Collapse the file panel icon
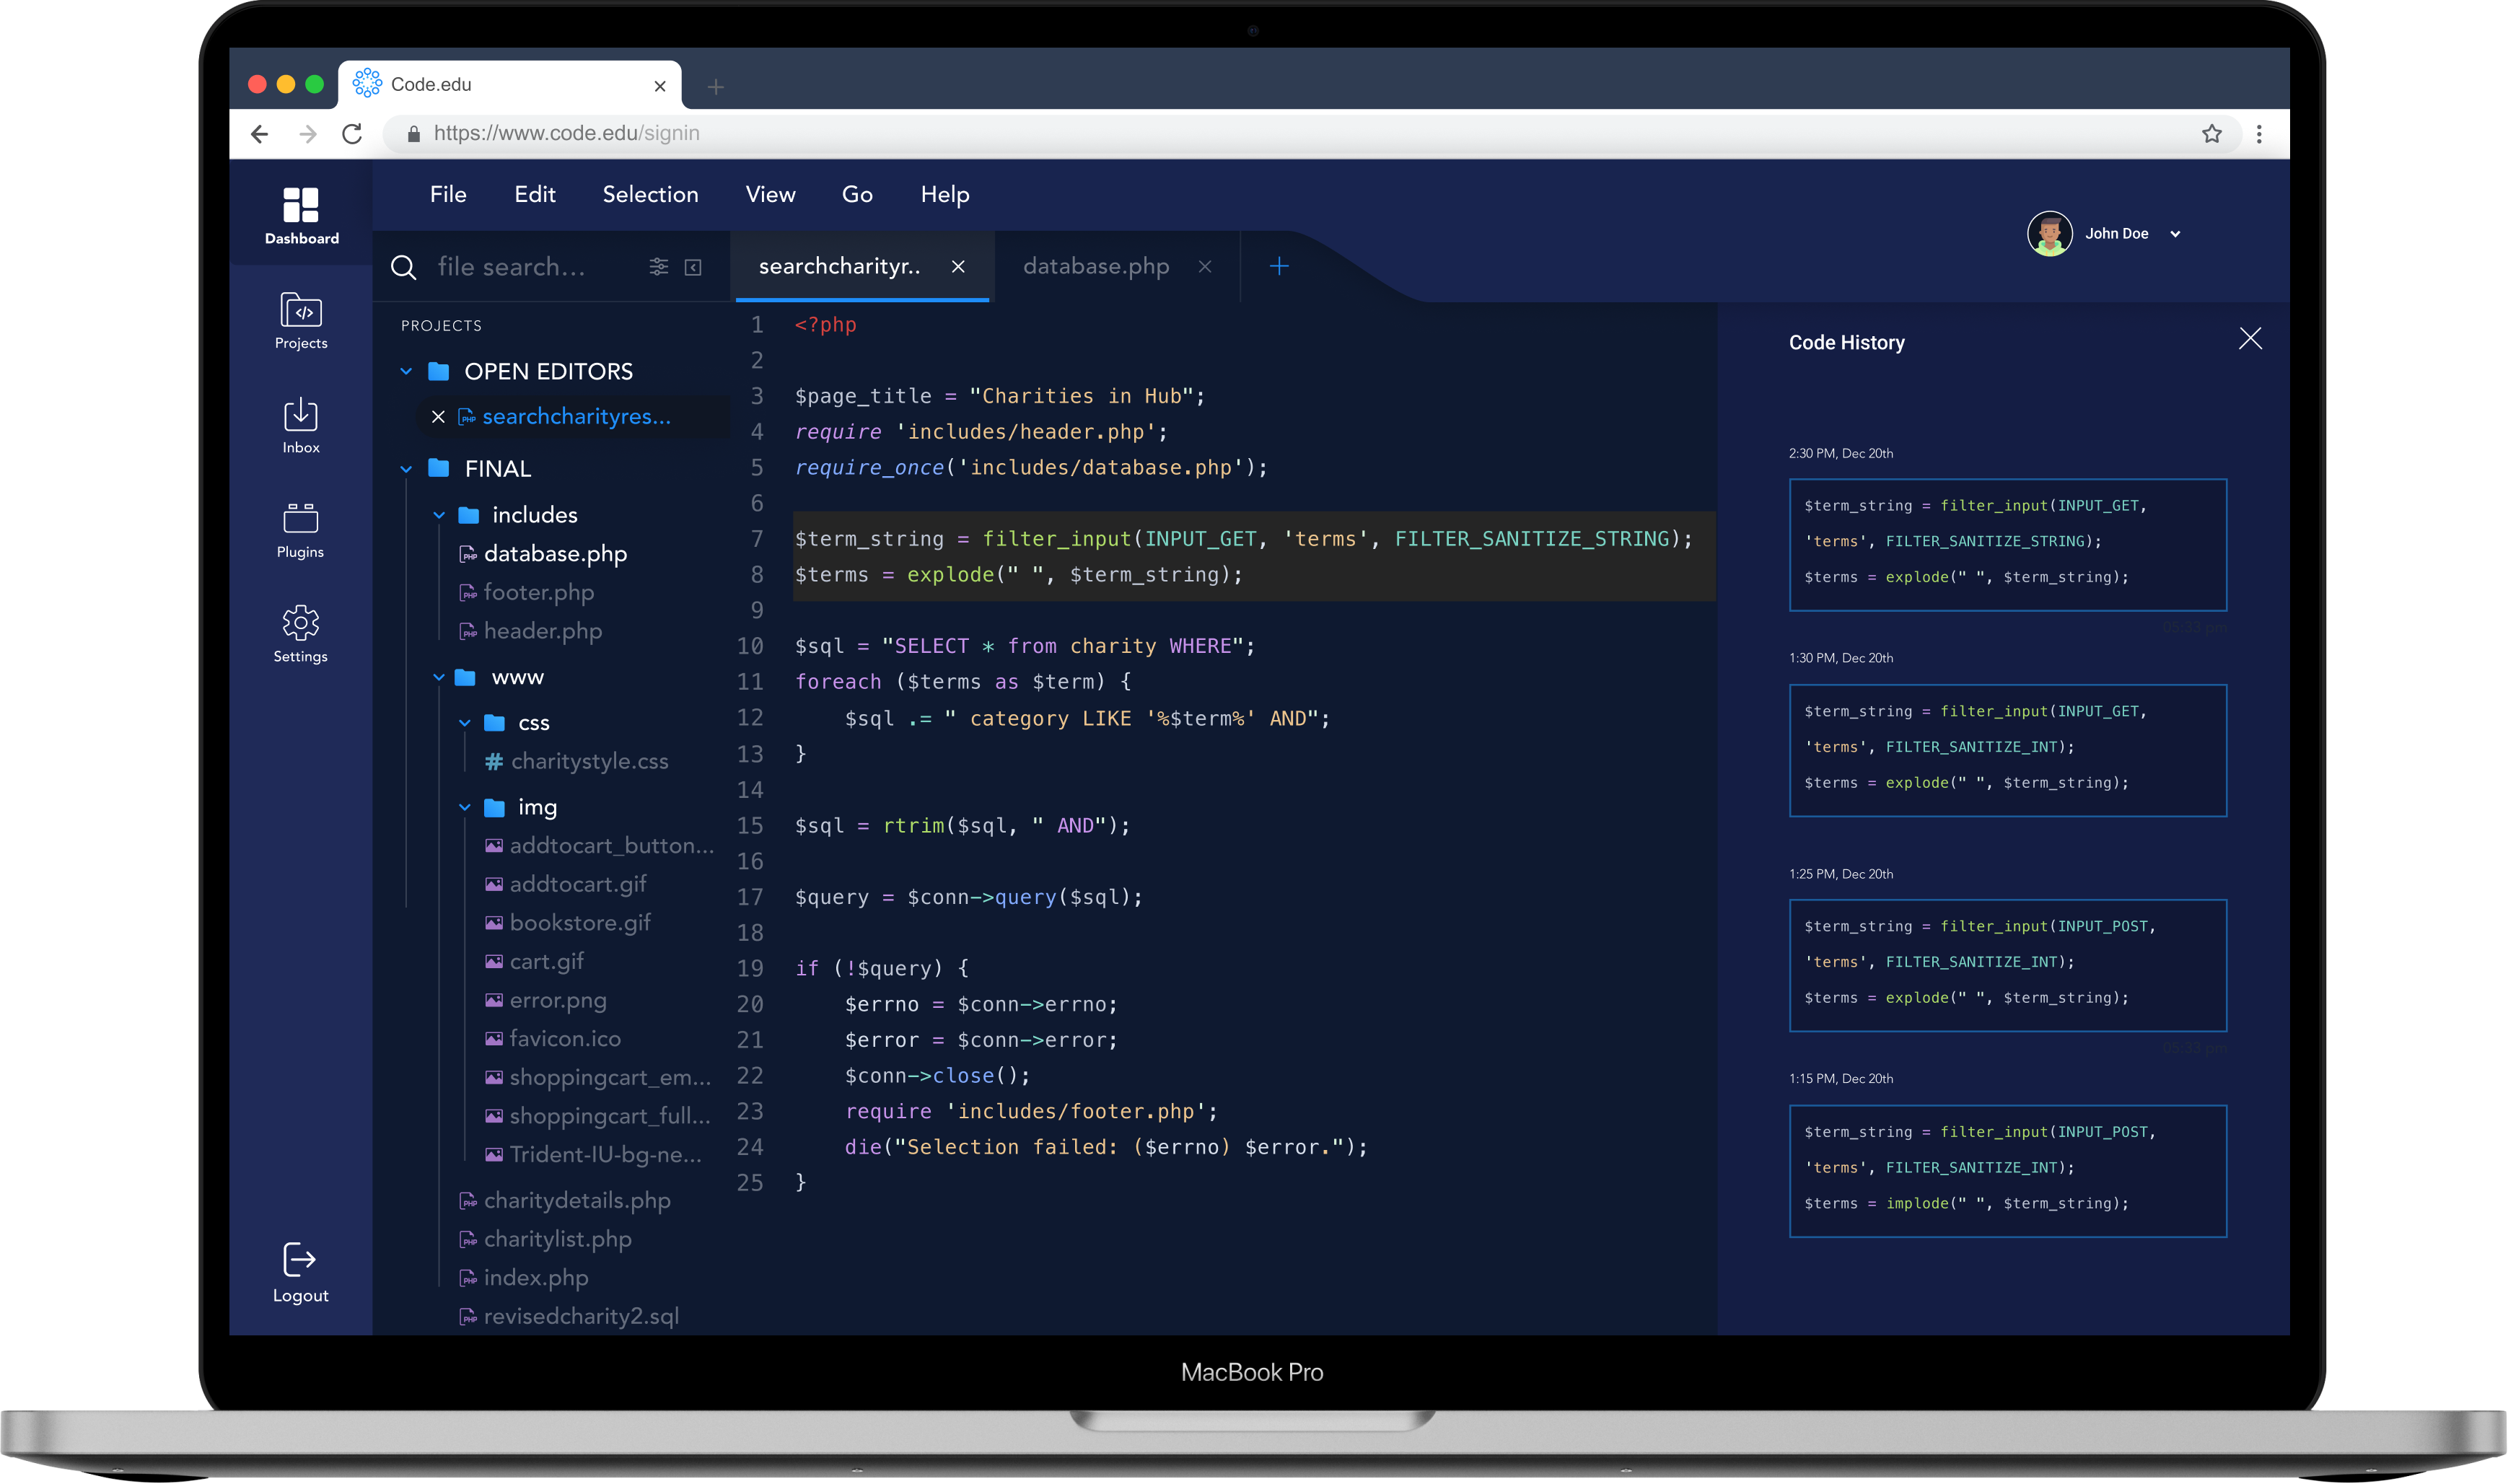This screenshot has height=1484, width=2508. click(693, 267)
